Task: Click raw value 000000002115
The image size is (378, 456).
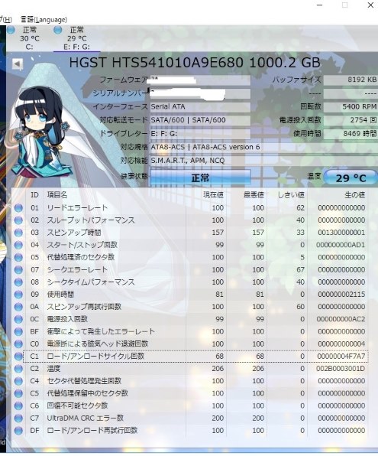Action: coord(341,295)
